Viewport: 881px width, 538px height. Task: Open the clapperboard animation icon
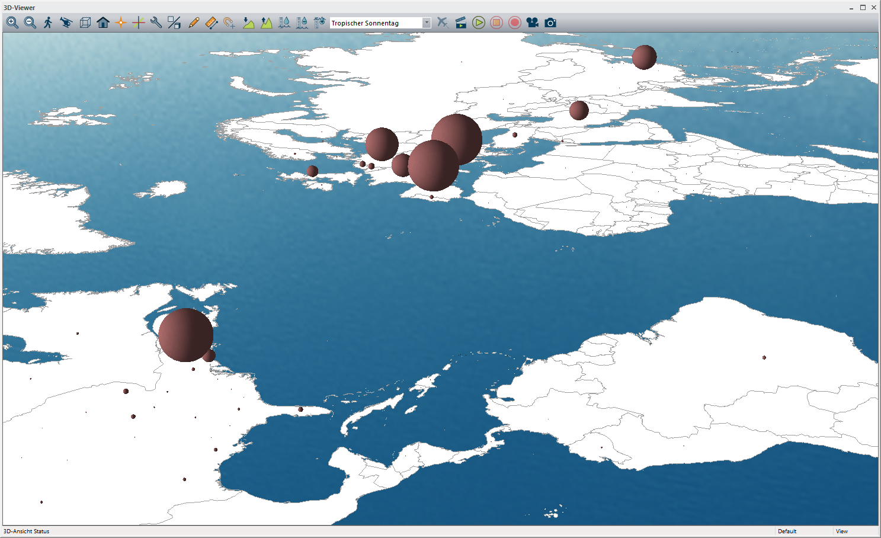460,23
